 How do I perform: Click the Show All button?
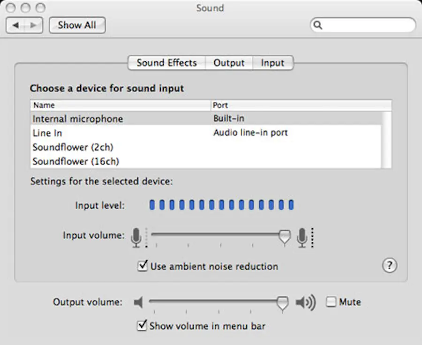point(77,25)
